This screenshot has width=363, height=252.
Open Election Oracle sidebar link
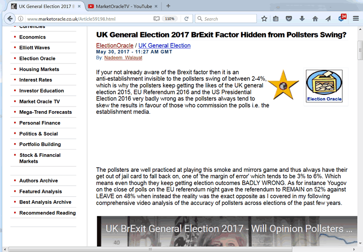coord(37,58)
